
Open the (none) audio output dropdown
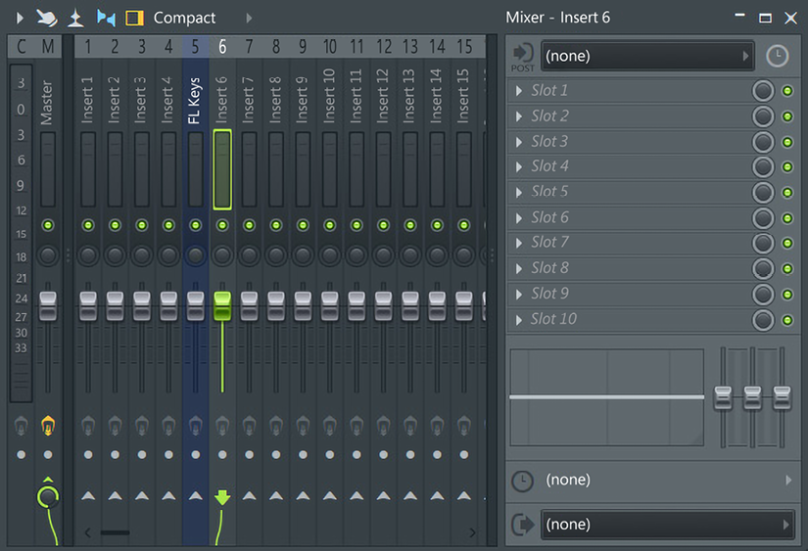[667, 525]
